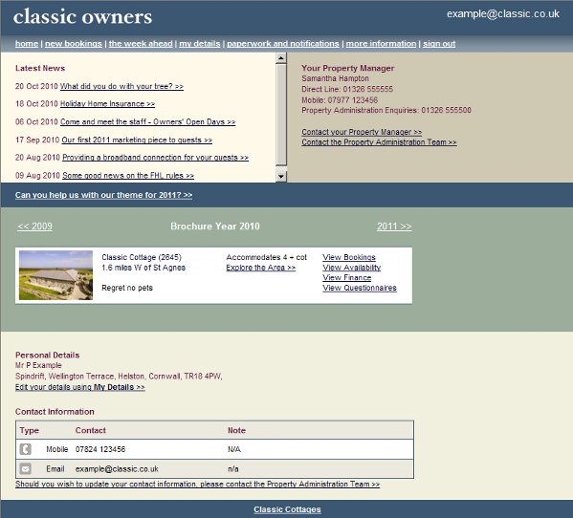This screenshot has height=518, width=573.
Task: Open the home menu link
Action: click(27, 44)
